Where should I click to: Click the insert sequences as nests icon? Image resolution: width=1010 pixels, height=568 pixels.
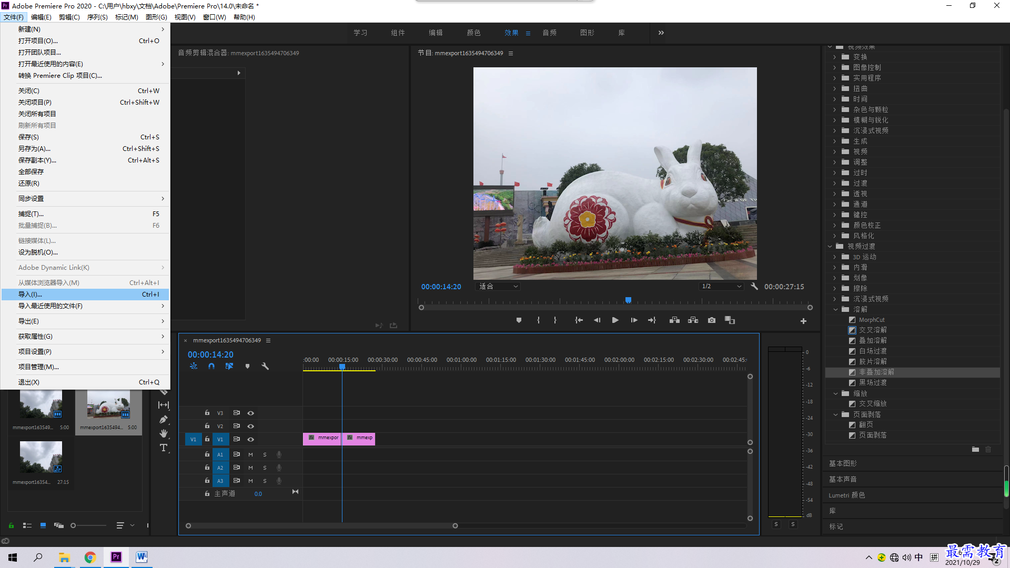point(194,366)
